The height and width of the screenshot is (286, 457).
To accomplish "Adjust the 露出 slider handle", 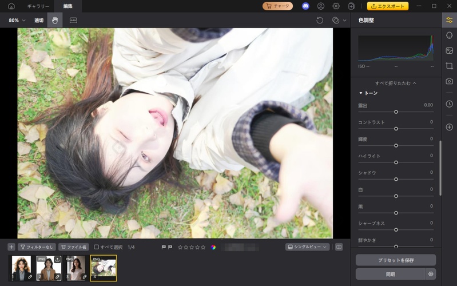I will [396, 112].
